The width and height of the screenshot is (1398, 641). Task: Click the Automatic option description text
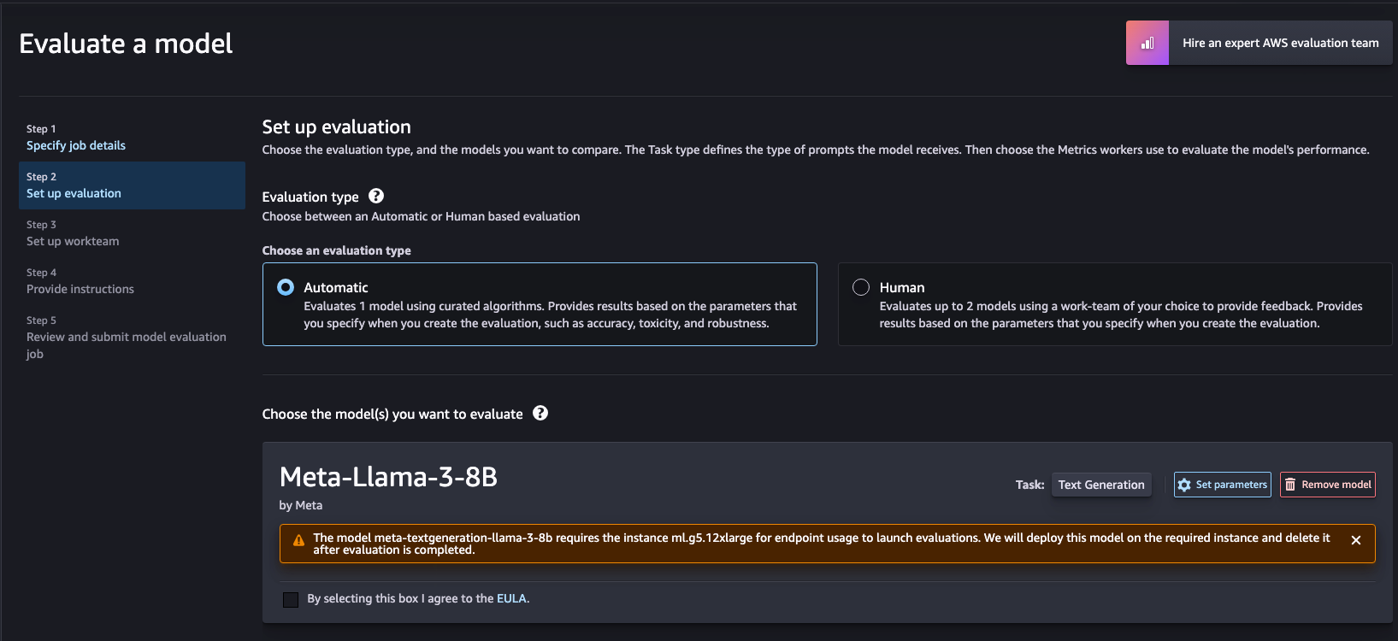coord(551,315)
